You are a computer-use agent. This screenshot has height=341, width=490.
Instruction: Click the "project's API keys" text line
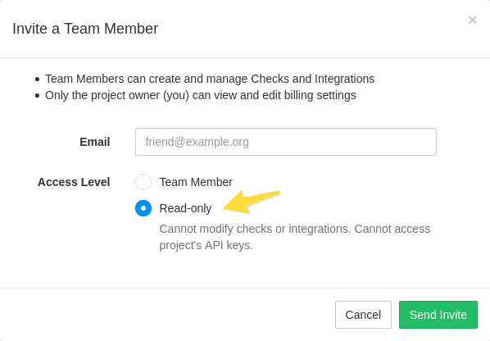[x=206, y=245]
